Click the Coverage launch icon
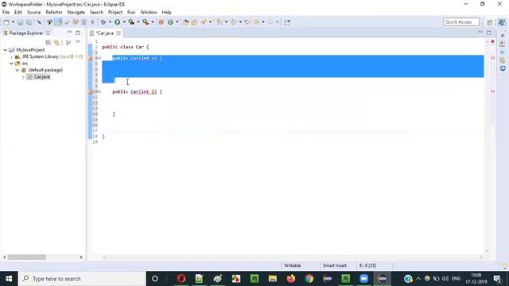Screen dimensions: 509x286 131,22
